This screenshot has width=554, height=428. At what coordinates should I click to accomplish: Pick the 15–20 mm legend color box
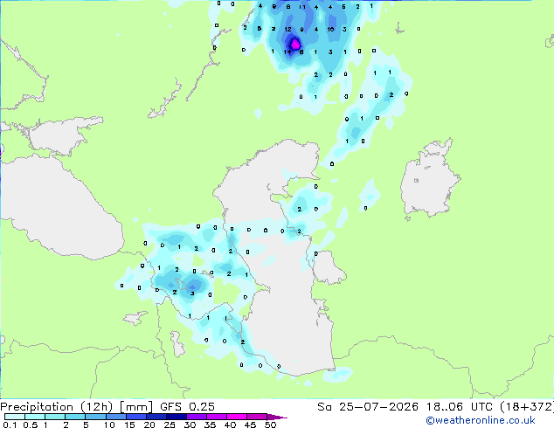click(135, 417)
